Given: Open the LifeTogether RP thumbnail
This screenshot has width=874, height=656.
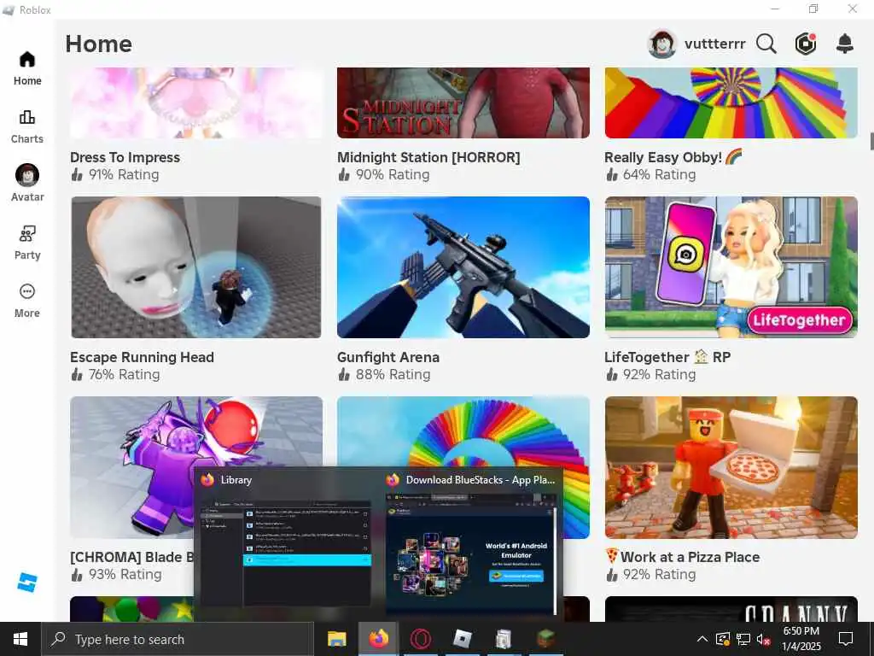Looking at the screenshot, I should [x=731, y=267].
